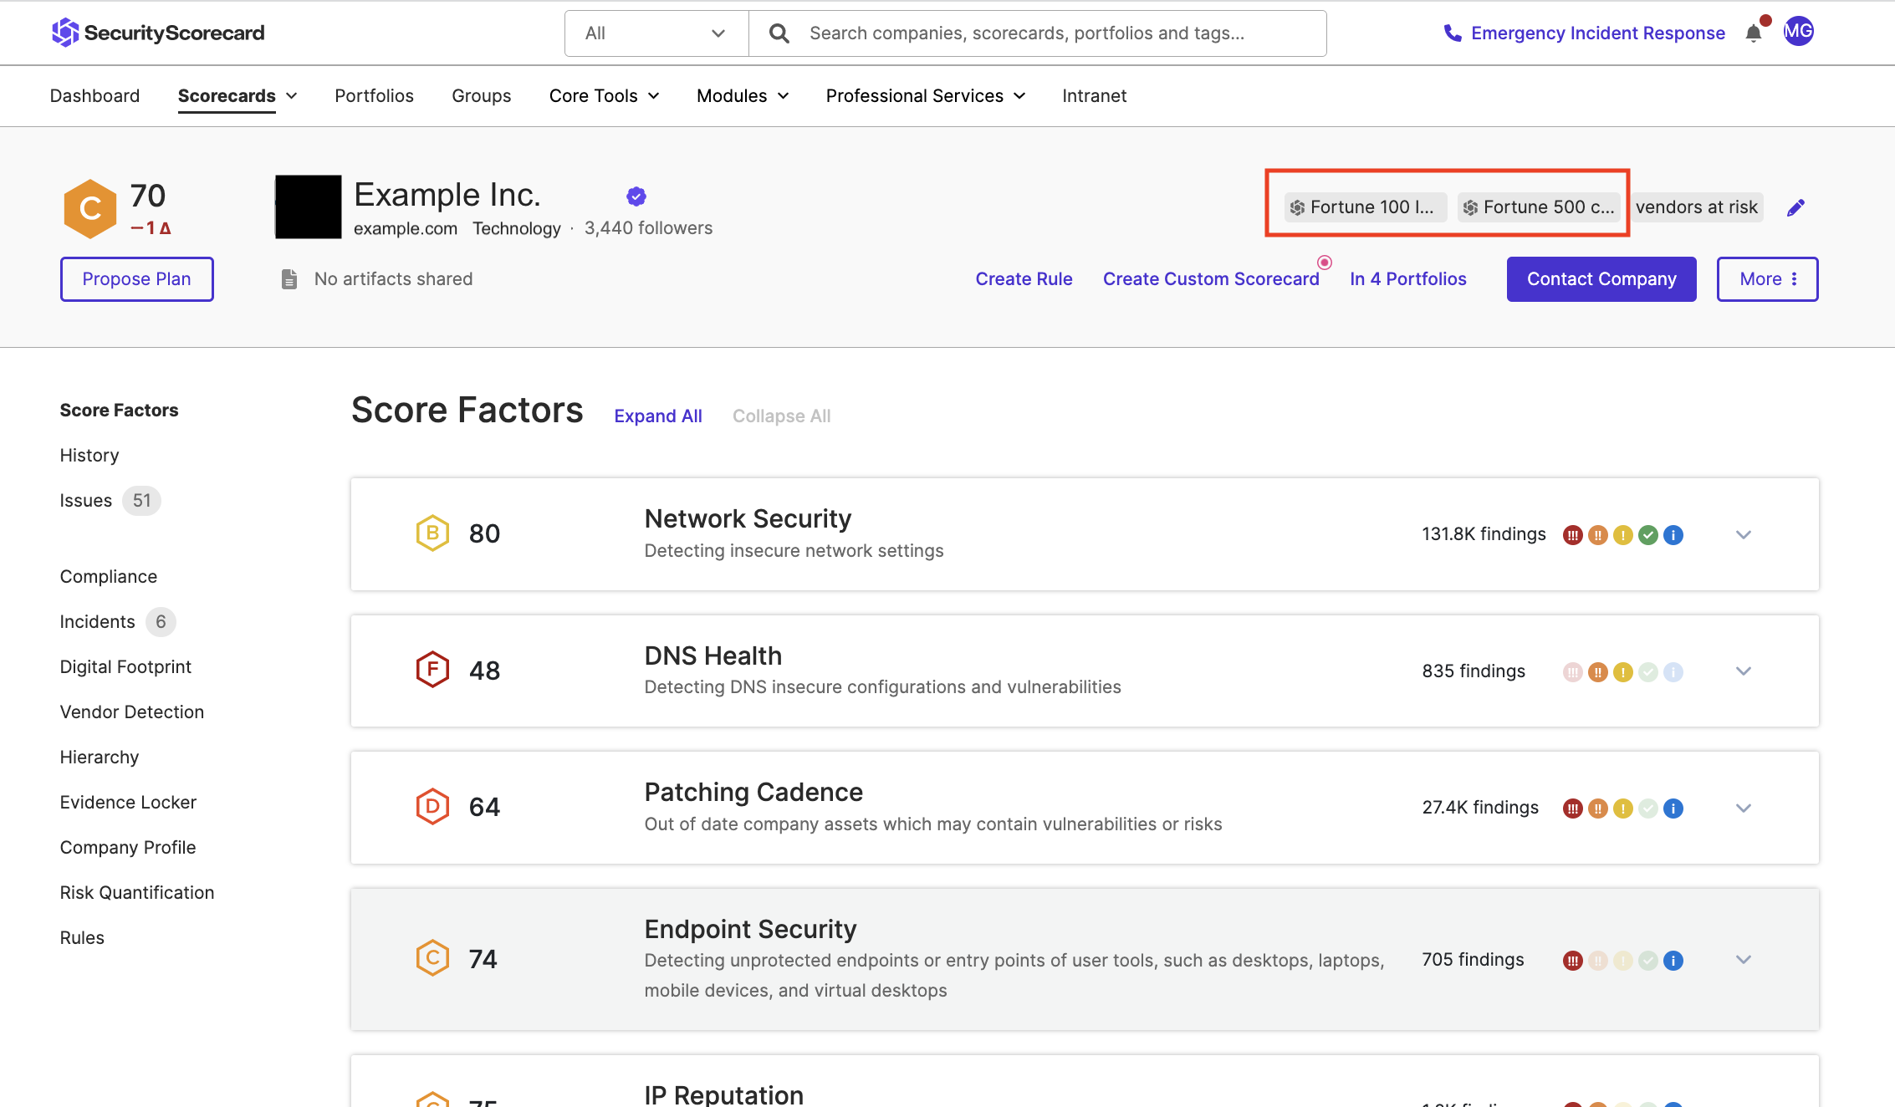Select Evidence Locker in the sidebar

pos(128,803)
